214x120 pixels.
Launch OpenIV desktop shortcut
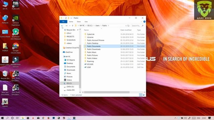(5, 103)
